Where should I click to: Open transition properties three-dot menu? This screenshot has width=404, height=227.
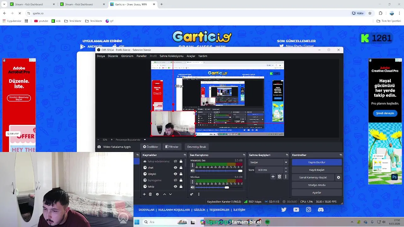[286, 177]
